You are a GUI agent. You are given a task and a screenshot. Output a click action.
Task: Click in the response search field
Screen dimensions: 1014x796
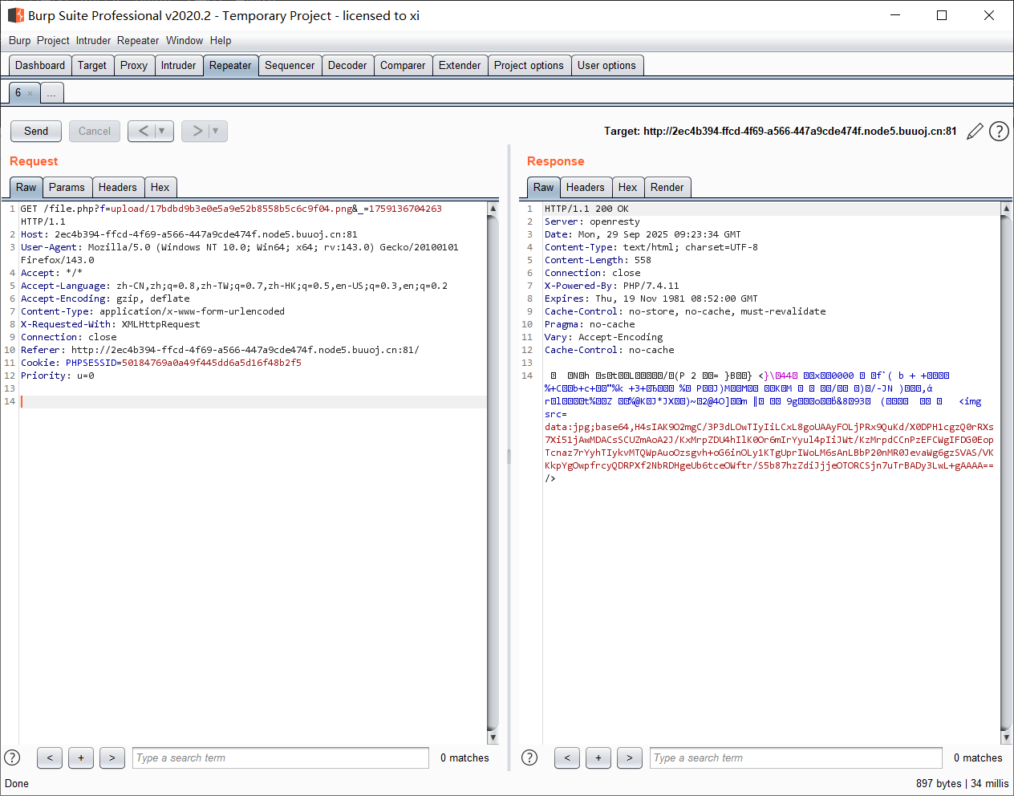[796, 757]
